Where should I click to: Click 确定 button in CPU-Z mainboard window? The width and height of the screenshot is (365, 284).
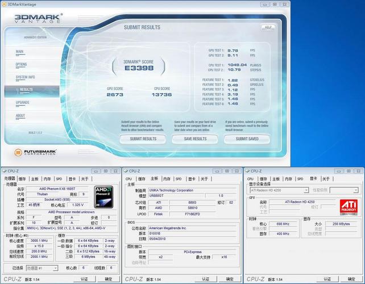click(230, 279)
